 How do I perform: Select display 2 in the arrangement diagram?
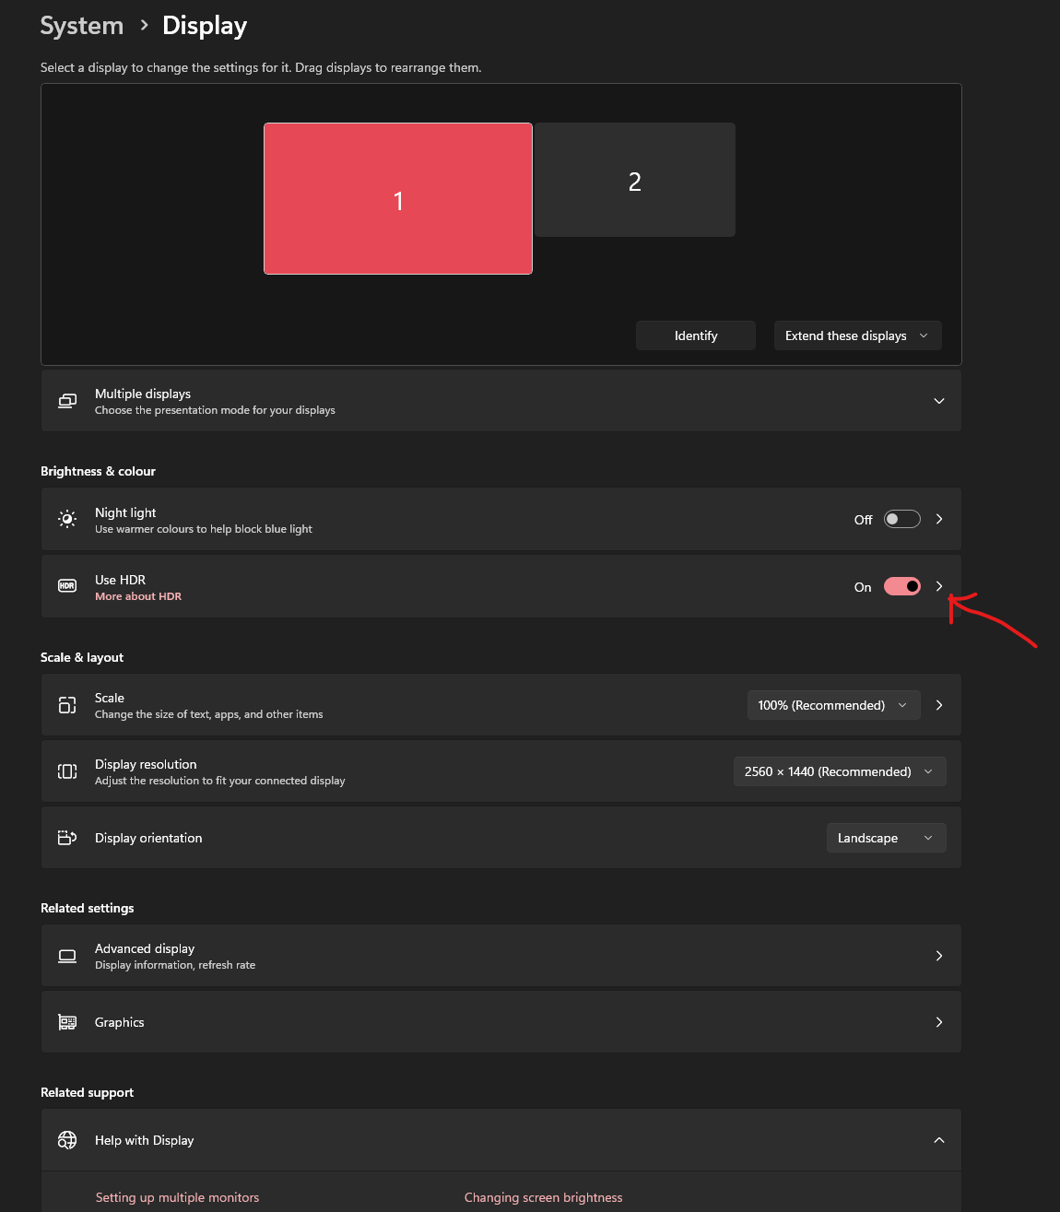tap(634, 180)
